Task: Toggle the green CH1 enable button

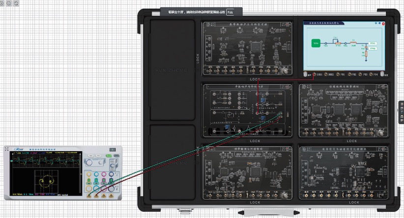Action: coord(88,181)
